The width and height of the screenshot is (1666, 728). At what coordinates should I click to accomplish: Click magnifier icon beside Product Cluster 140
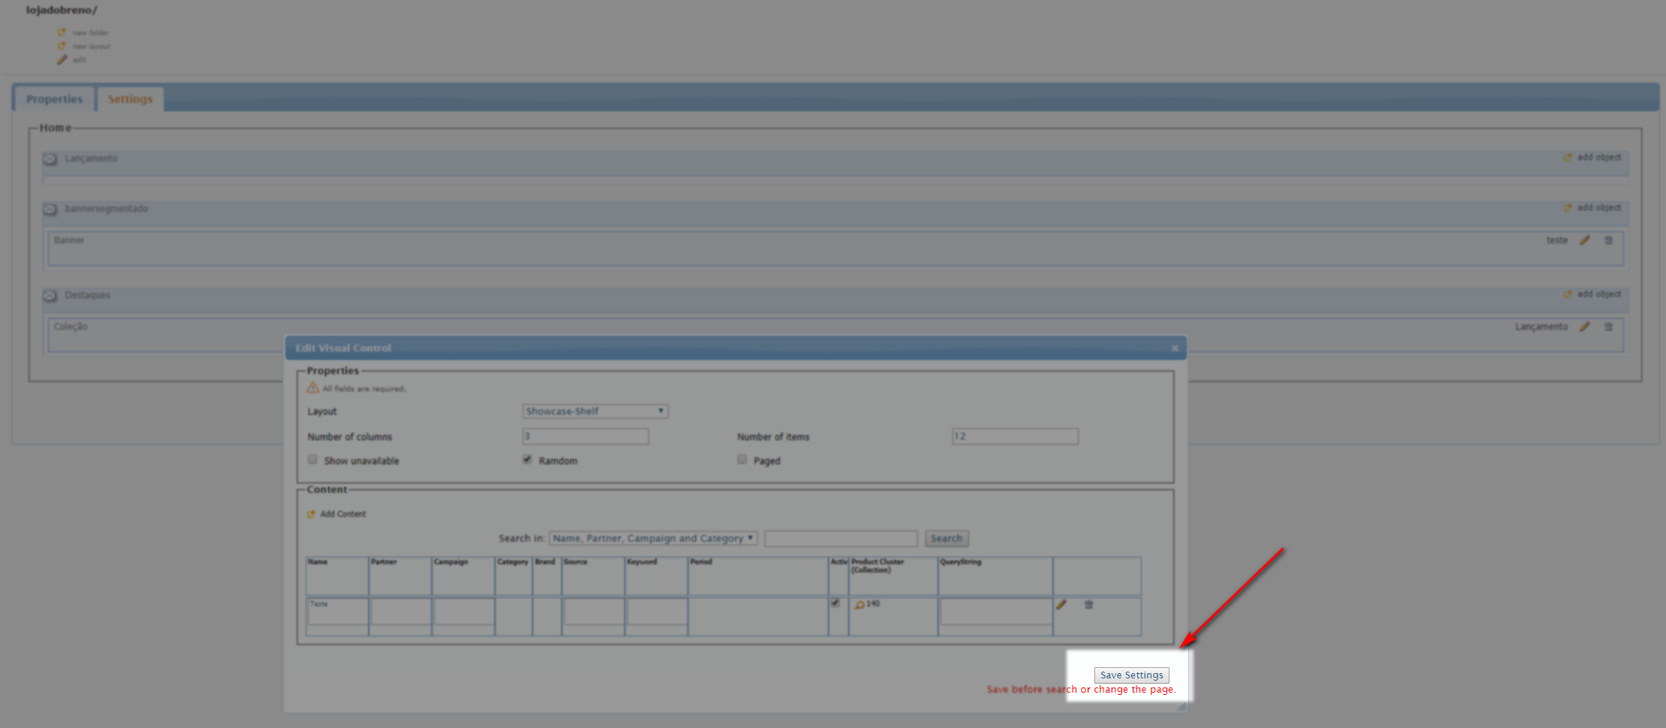click(x=859, y=605)
